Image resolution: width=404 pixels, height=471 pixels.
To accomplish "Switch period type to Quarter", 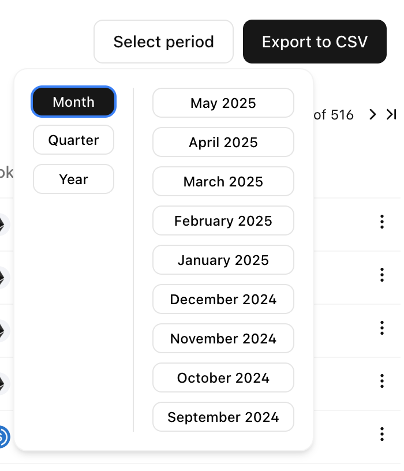I will [x=74, y=140].
